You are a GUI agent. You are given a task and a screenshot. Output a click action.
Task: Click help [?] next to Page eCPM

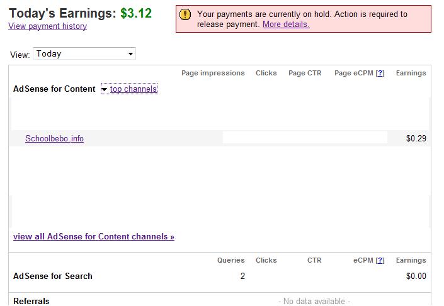[380, 73]
